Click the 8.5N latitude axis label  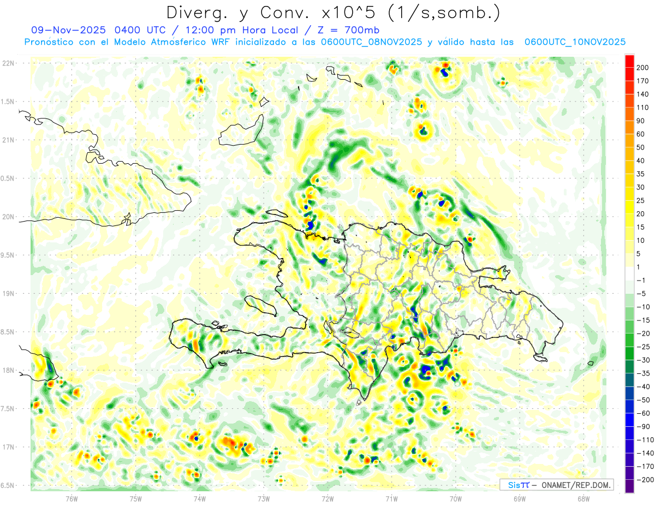8,332
